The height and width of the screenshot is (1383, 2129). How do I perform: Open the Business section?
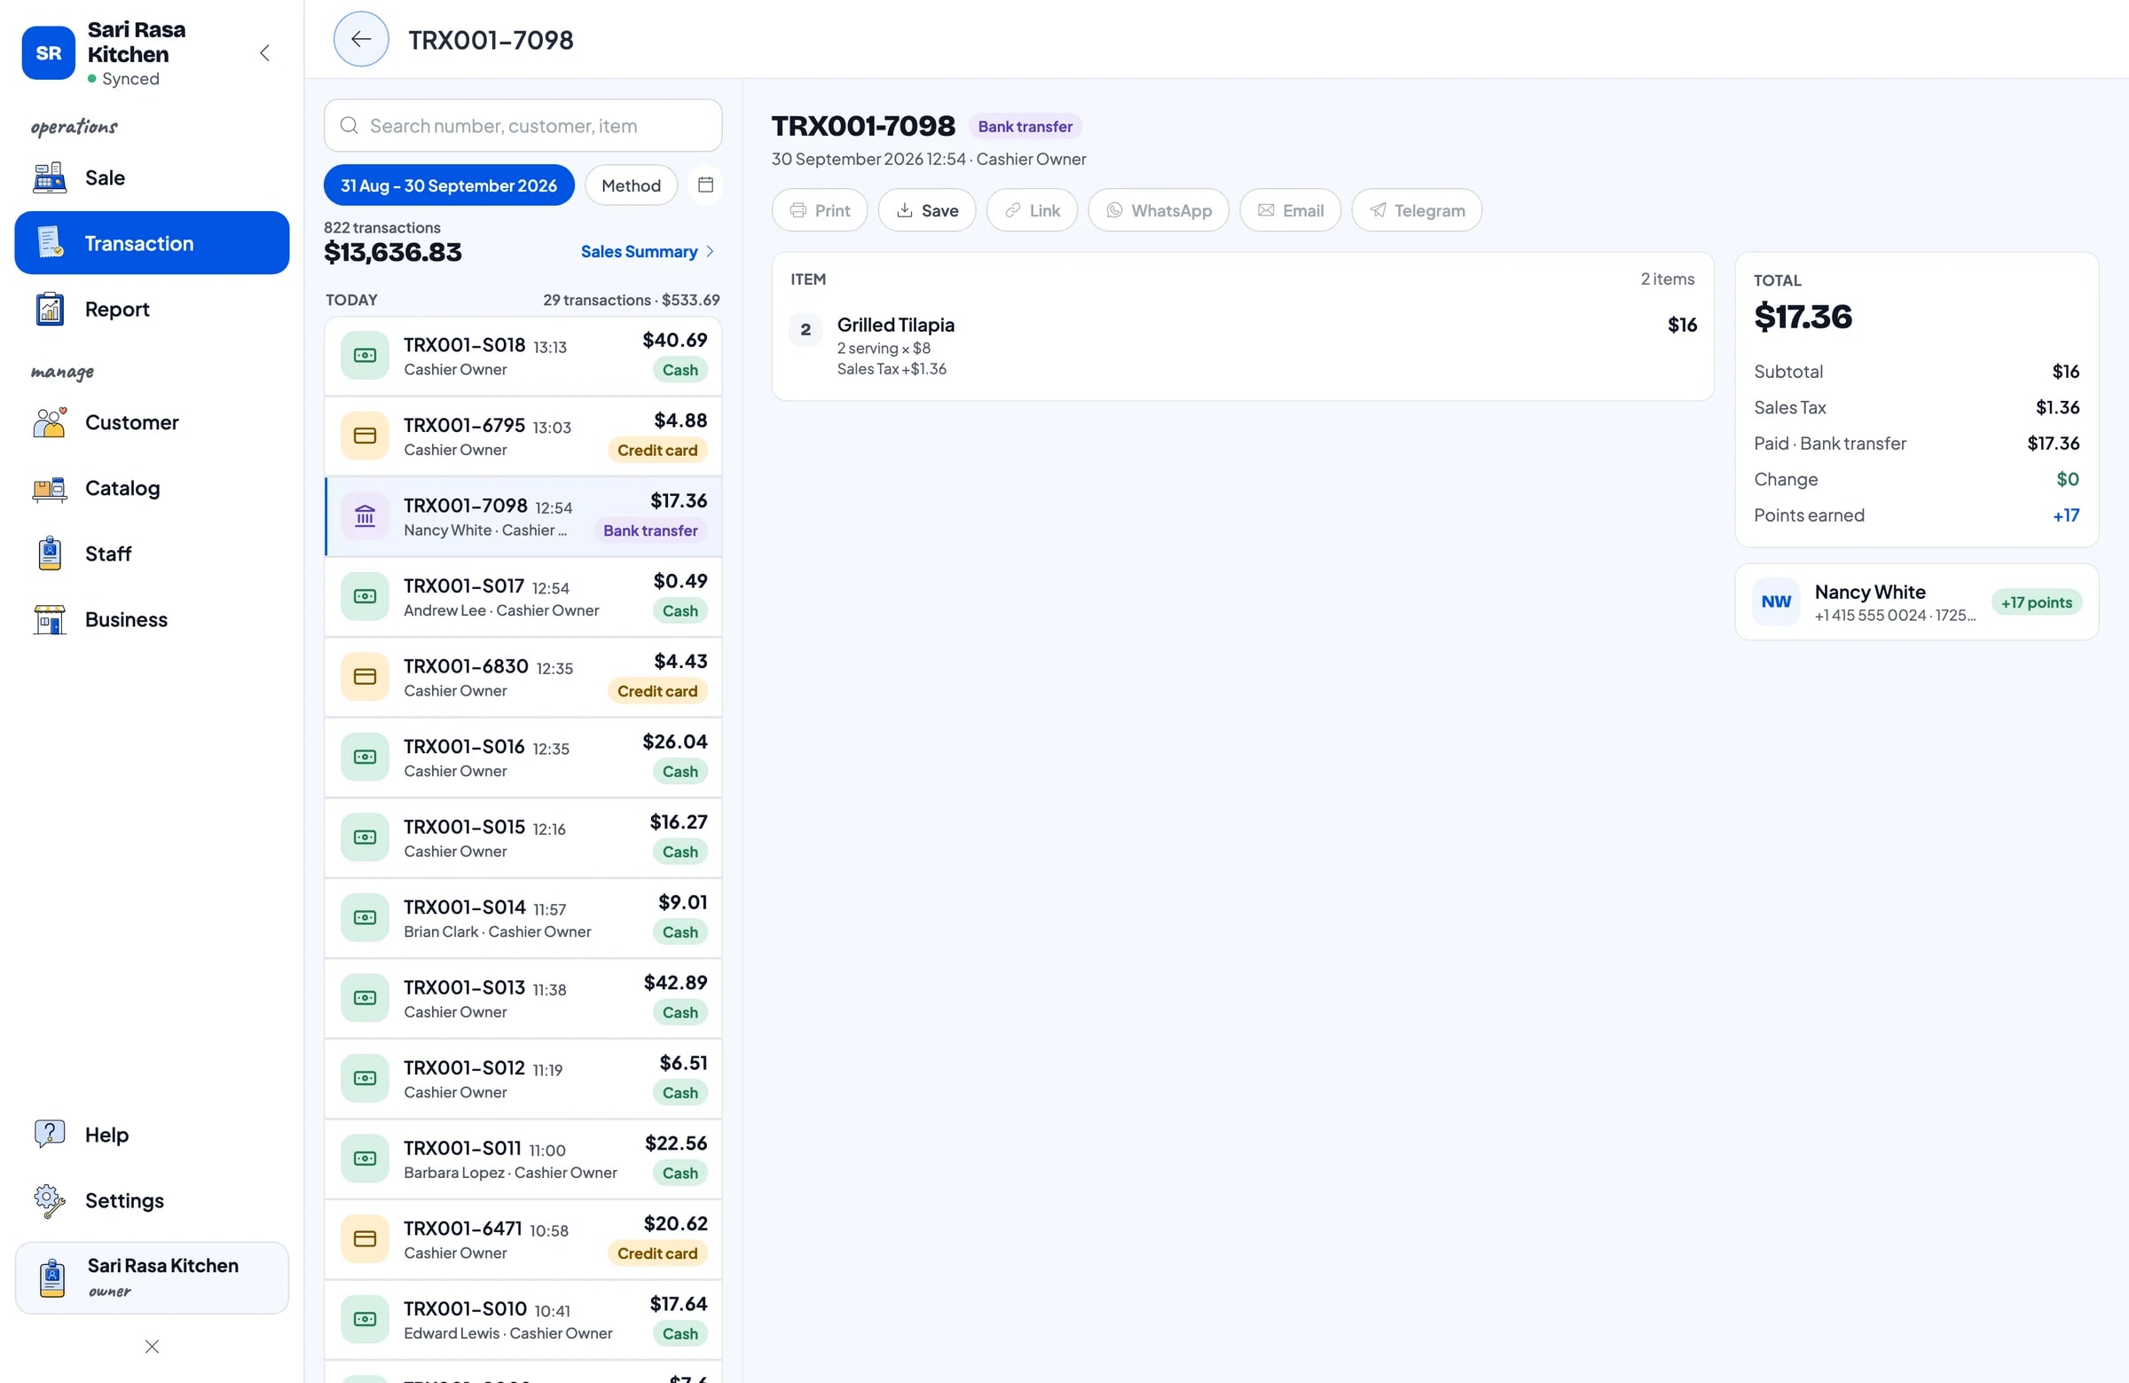coord(152,619)
